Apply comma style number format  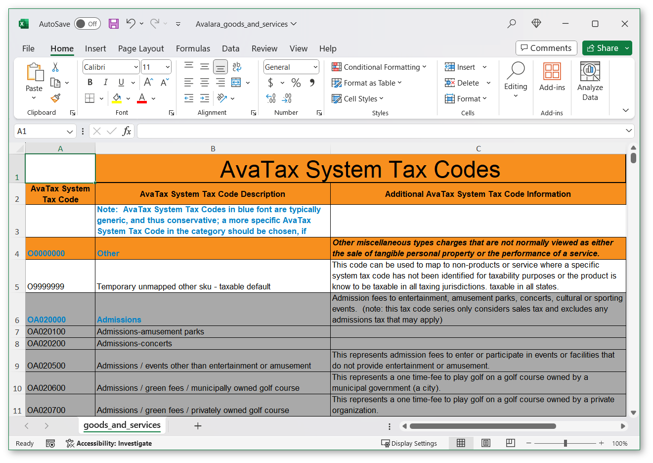pyautogui.click(x=312, y=83)
